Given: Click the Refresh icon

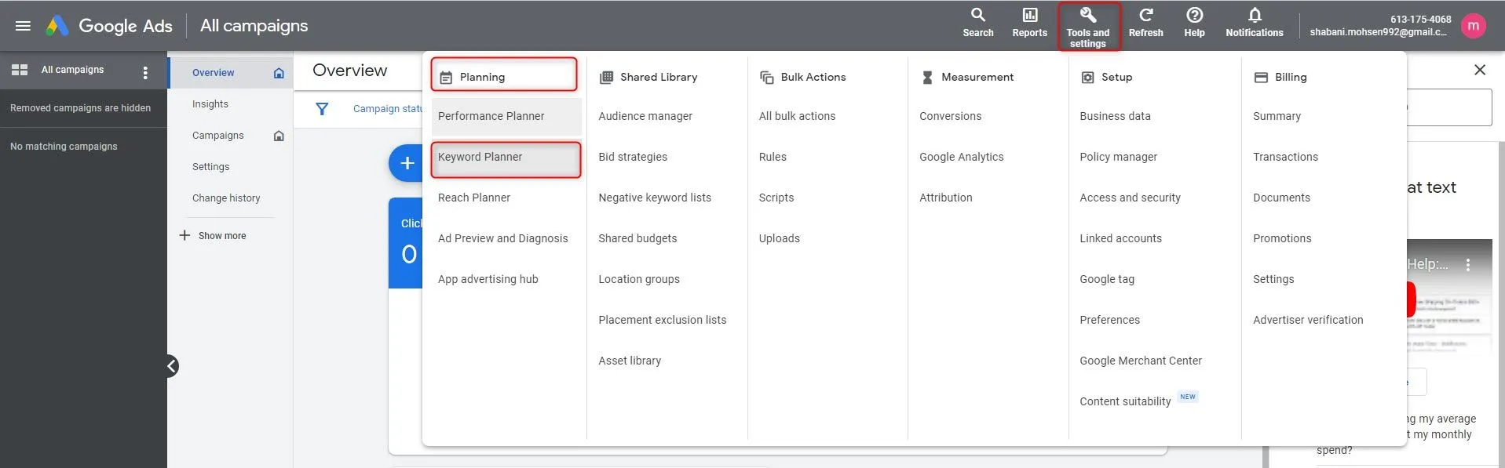Looking at the screenshot, I should pyautogui.click(x=1145, y=23).
